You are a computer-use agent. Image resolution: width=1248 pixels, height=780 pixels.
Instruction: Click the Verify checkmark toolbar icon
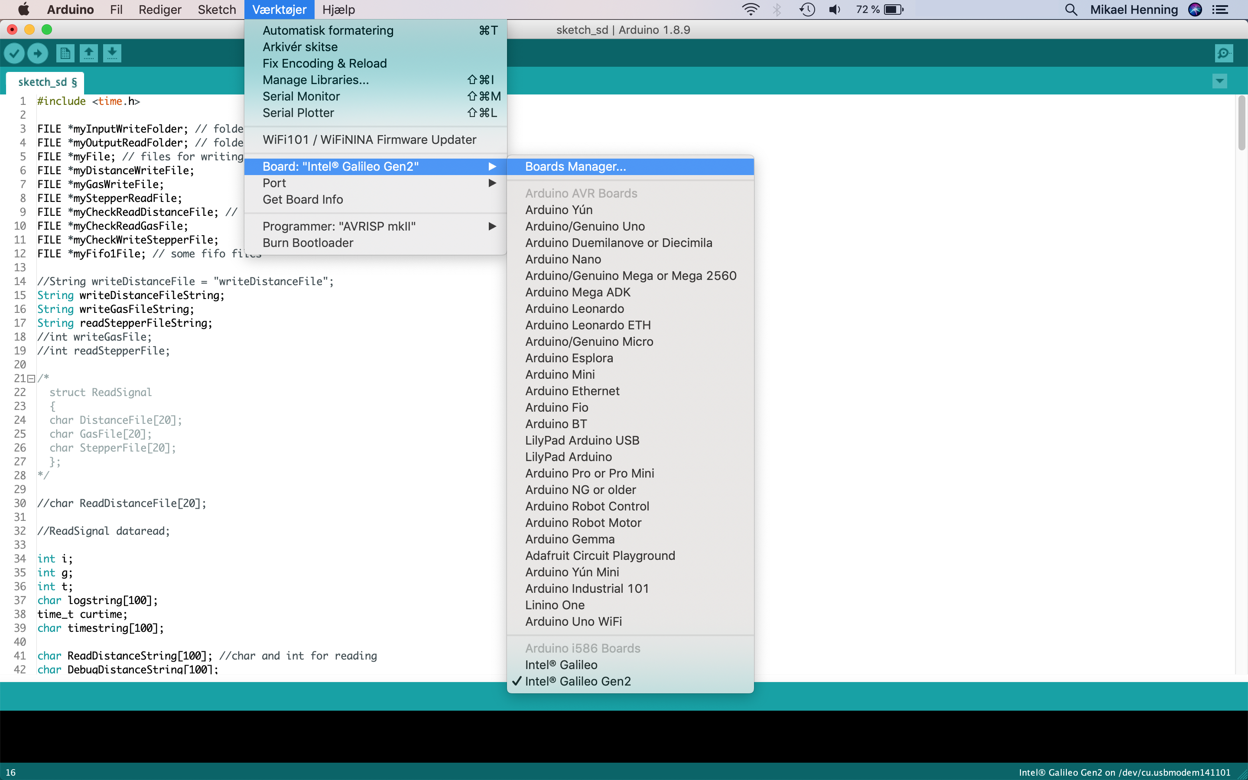coord(14,53)
